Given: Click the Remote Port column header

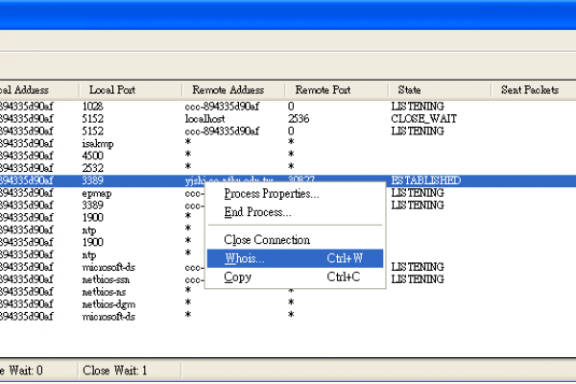Looking at the screenshot, I should click(323, 89).
